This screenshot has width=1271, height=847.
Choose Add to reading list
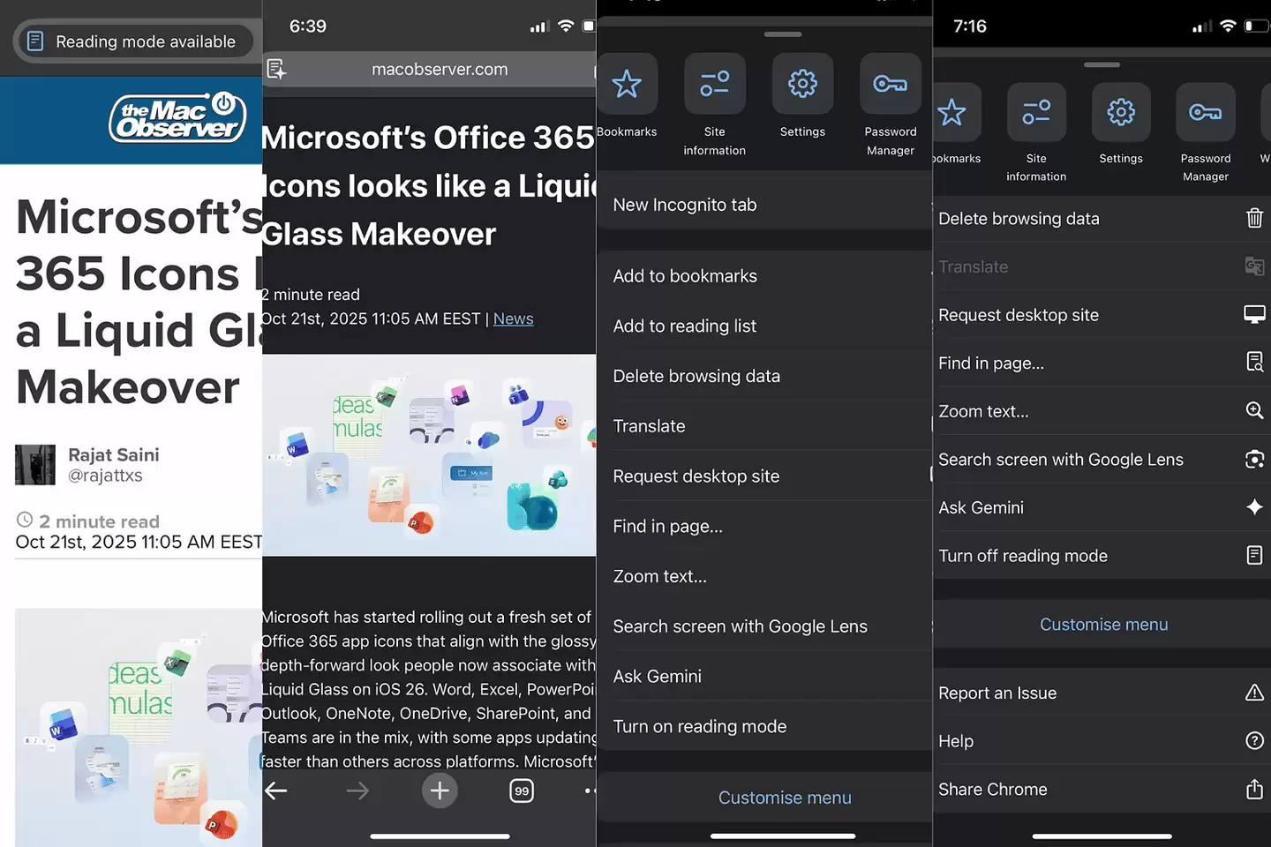pos(684,326)
